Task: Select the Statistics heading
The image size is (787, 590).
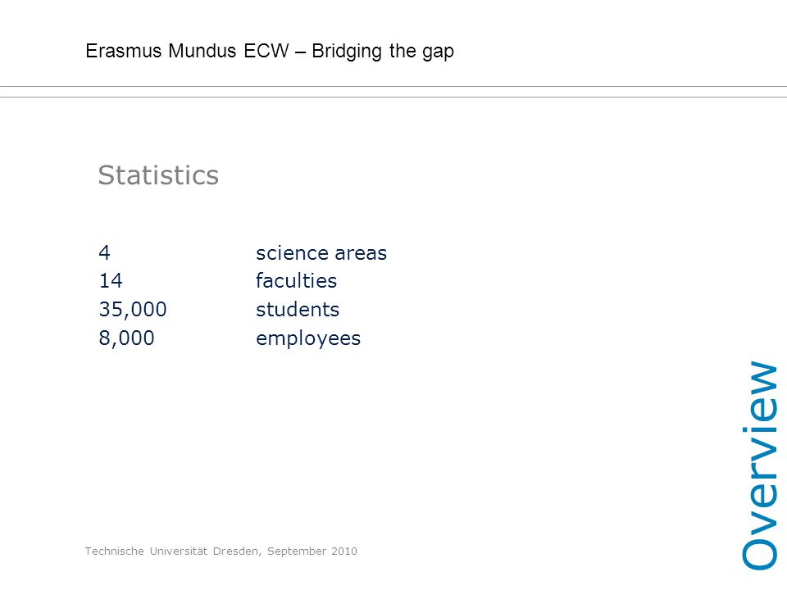Action: pos(158,175)
